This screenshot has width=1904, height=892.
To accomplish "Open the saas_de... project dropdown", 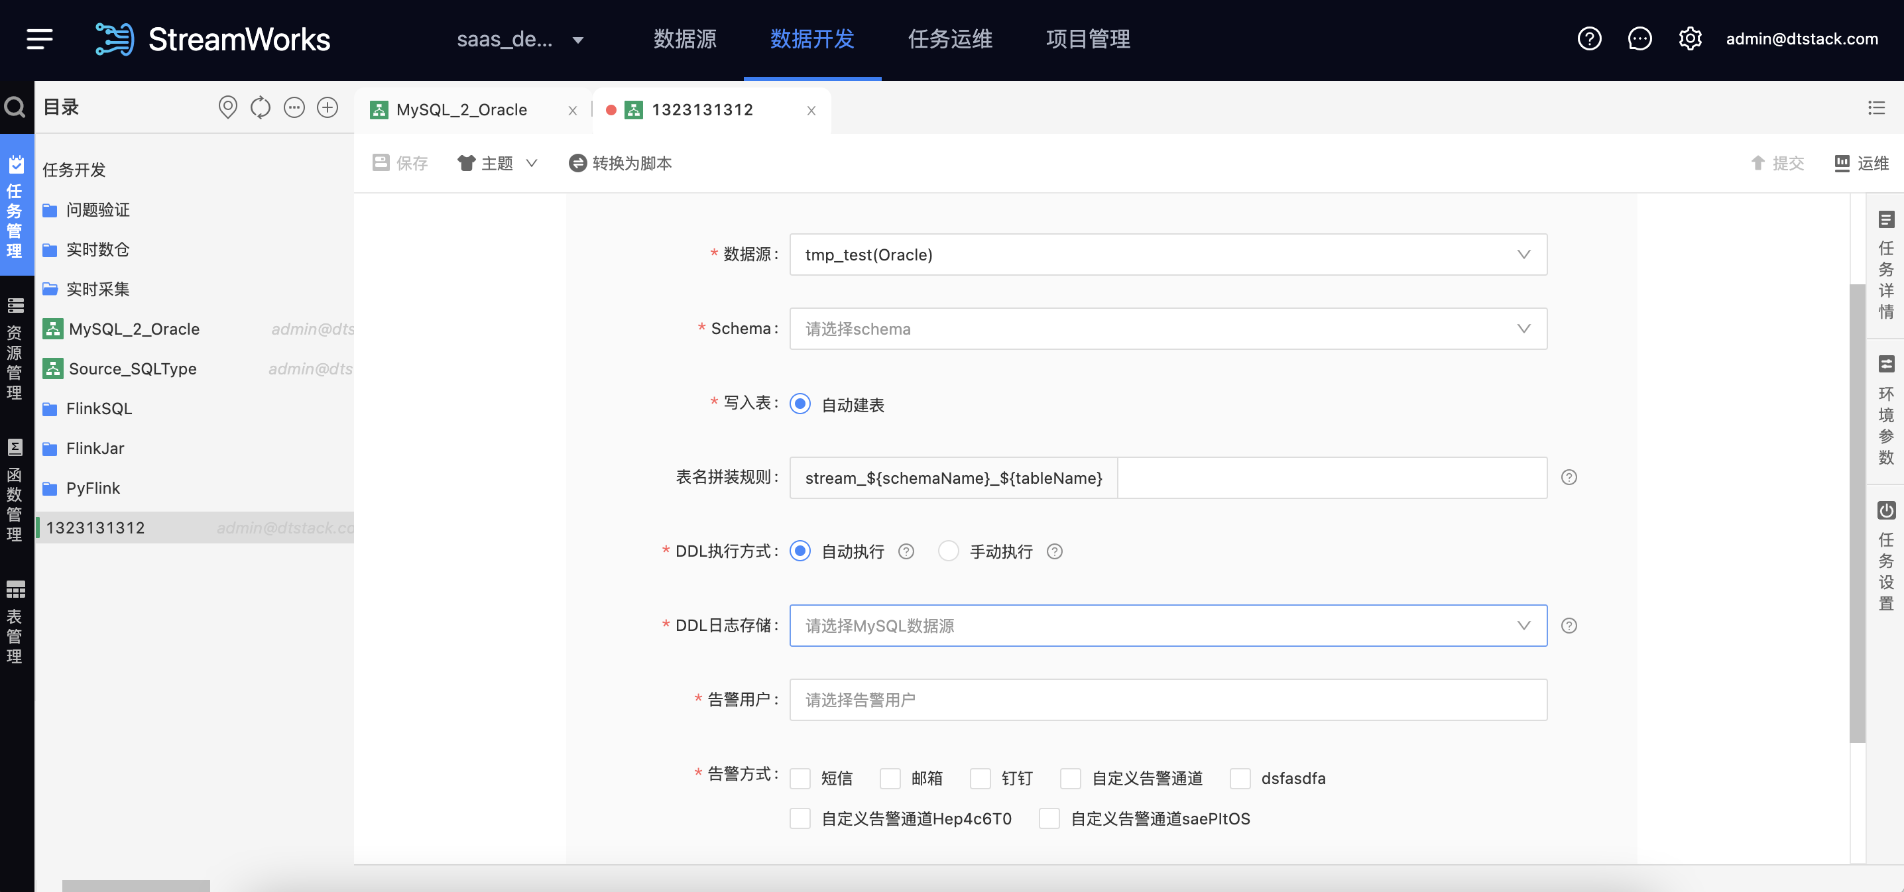I will [520, 39].
